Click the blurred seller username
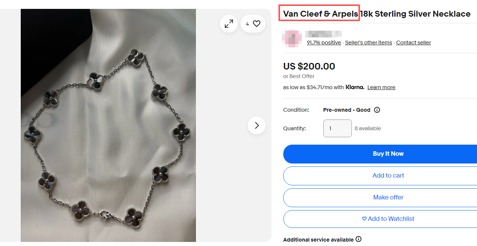This screenshot has width=477, height=246. coord(324,33)
